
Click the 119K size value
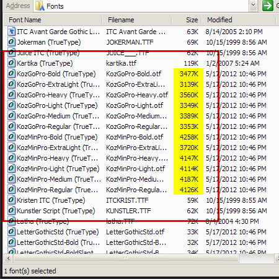pos(191,63)
